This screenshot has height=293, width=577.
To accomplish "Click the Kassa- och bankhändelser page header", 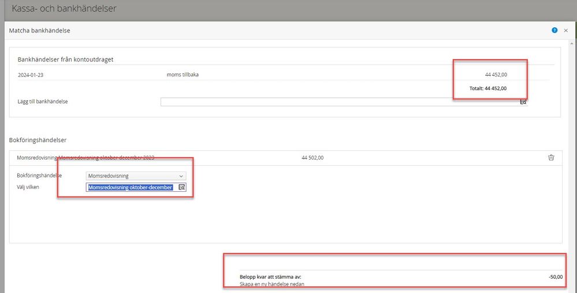I will 72,9.
